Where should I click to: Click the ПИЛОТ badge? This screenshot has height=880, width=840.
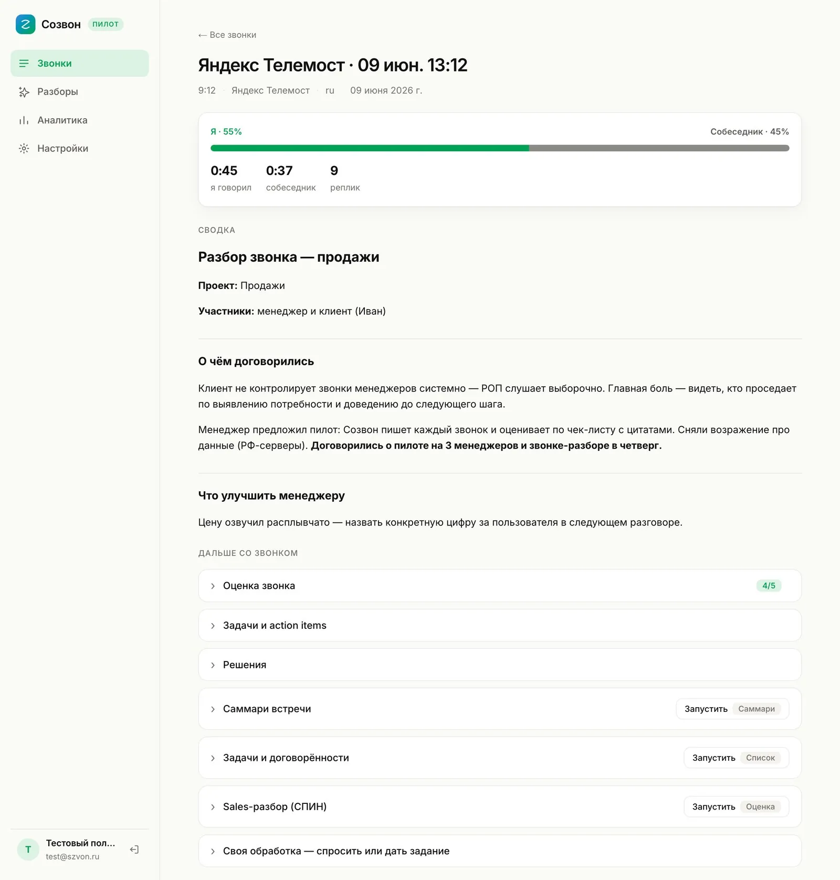click(106, 24)
